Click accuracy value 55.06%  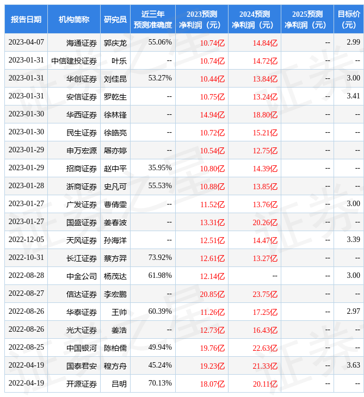tap(160, 42)
